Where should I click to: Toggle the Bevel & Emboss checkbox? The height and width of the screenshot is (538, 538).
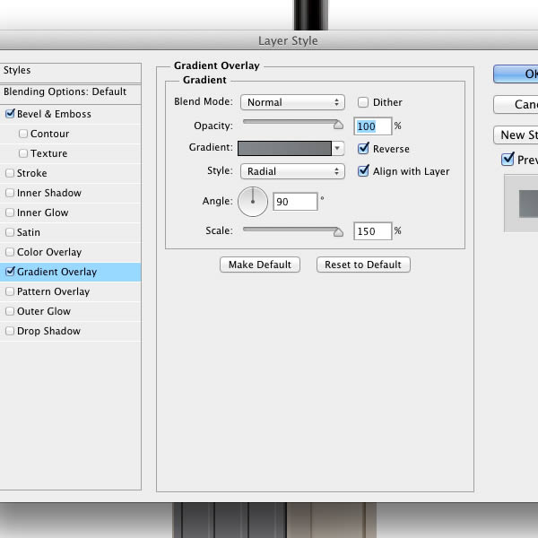[x=10, y=114]
